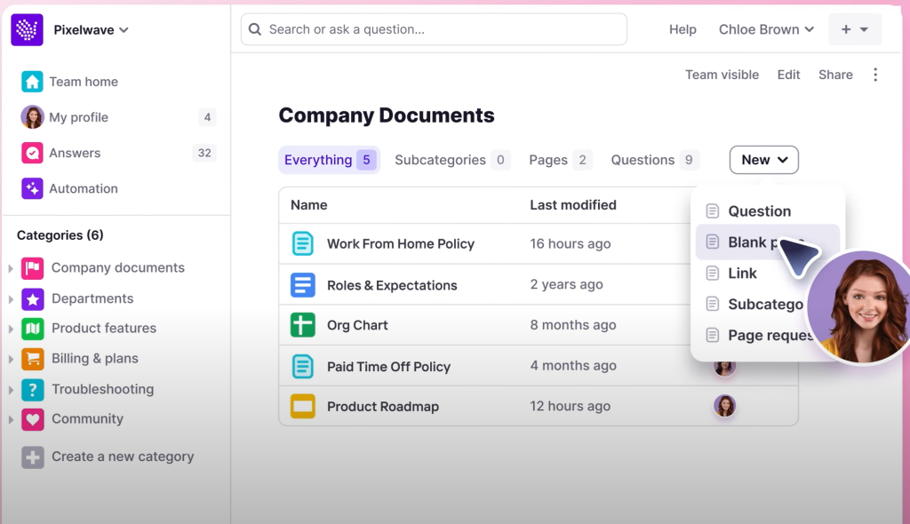The height and width of the screenshot is (524, 910).
Task: Open the Paid Time Off Policy page
Action: pos(388,367)
